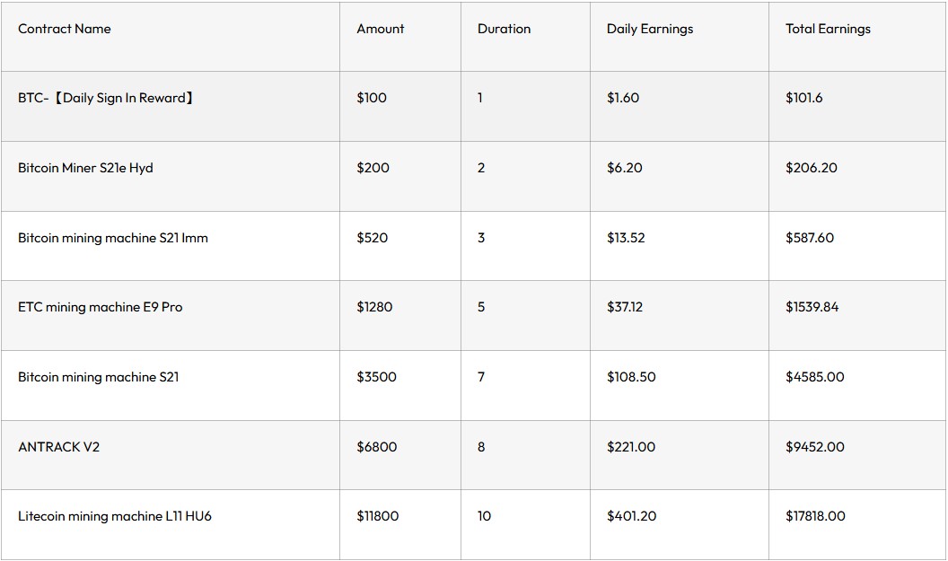Viewport: 948px width, 561px height.
Task: Click the $520 amount cell
Action: [372, 238]
